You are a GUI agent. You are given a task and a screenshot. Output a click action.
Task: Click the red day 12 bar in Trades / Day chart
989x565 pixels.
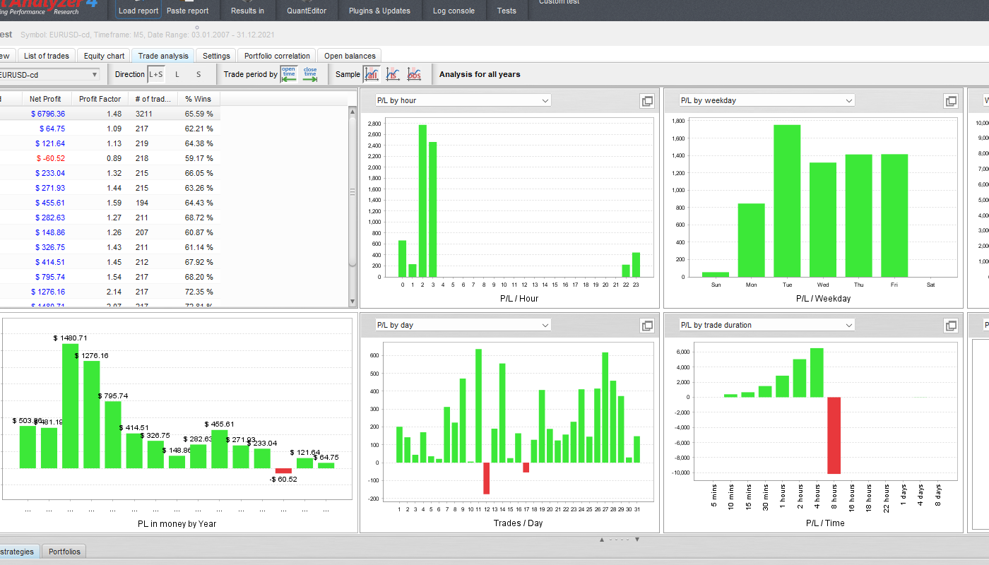click(x=486, y=478)
